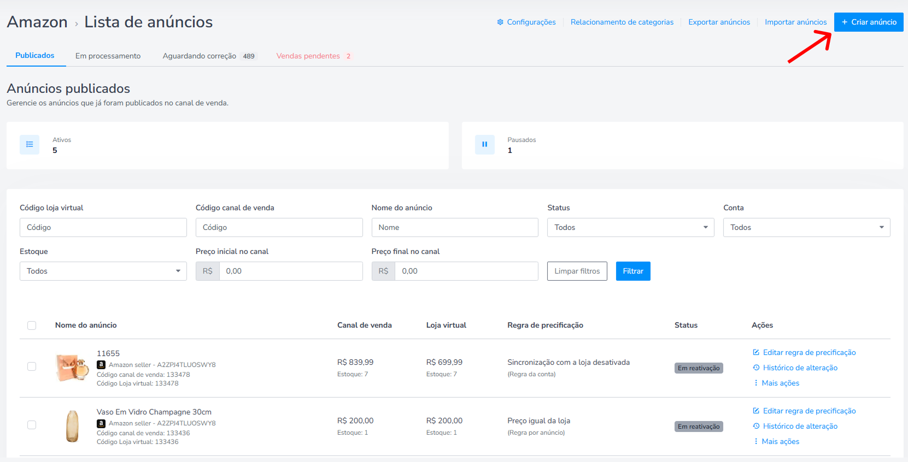908x462 pixels.
Task: Click the Ativos list icon
Action: click(30, 145)
